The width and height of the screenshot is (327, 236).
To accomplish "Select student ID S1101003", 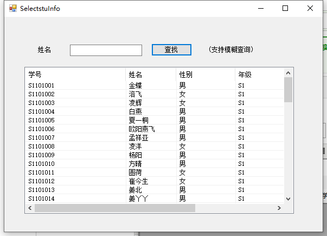I will click(x=41, y=103).
